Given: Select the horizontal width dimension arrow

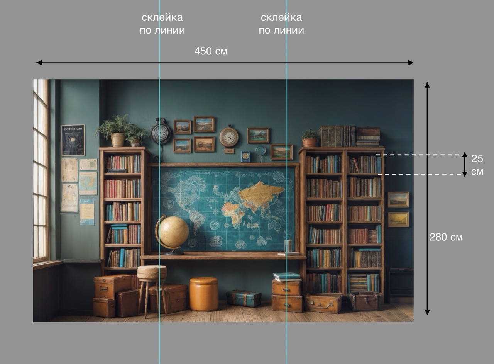Looking at the screenshot, I should tap(225, 63).
